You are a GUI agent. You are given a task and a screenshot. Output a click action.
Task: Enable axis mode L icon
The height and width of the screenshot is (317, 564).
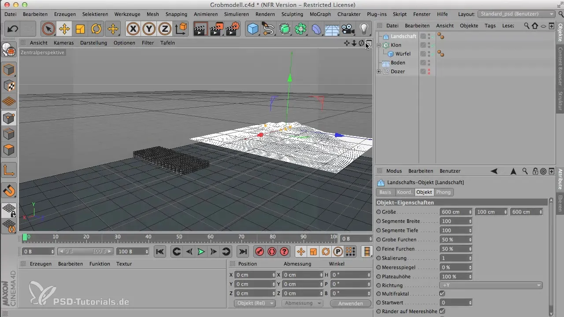point(9,170)
